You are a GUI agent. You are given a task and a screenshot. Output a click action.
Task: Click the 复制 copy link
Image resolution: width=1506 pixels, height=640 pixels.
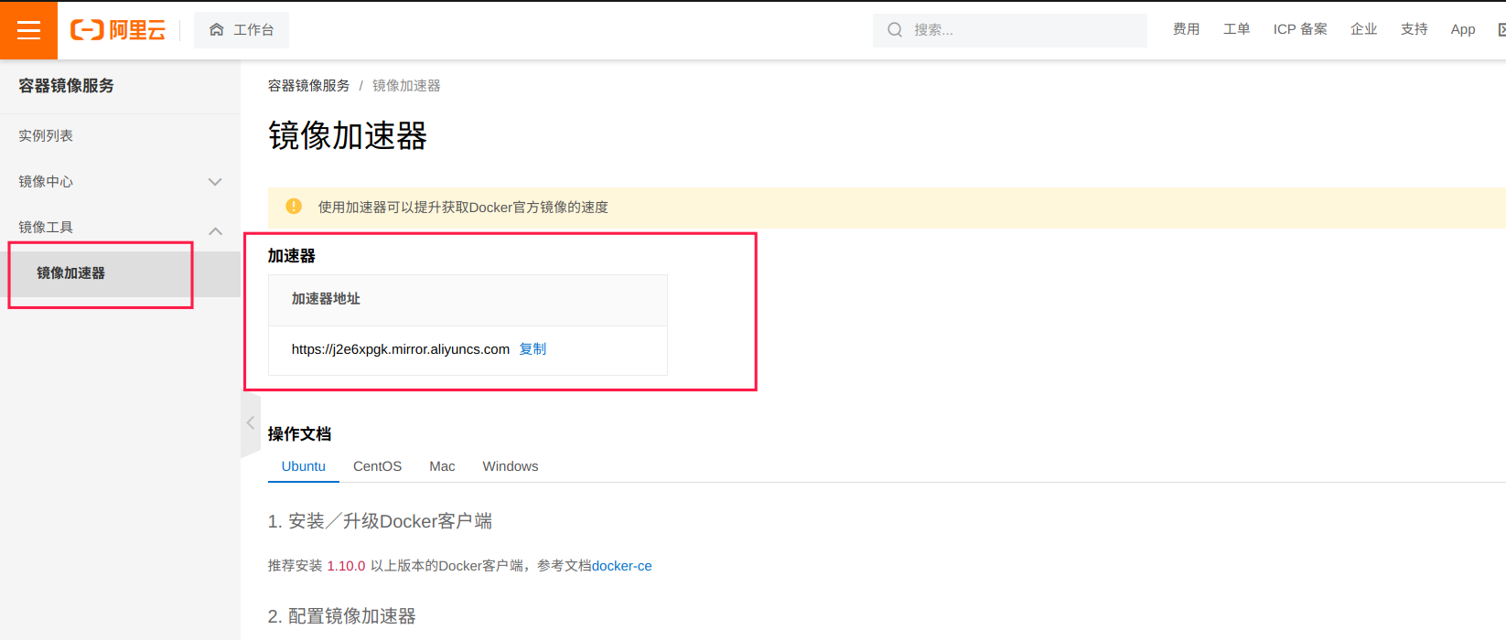coord(532,348)
